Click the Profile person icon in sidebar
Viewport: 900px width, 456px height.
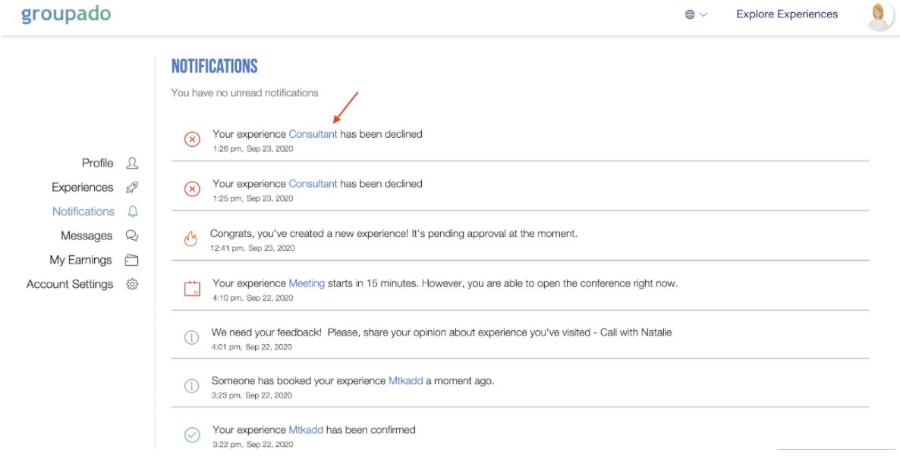coord(132,164)
